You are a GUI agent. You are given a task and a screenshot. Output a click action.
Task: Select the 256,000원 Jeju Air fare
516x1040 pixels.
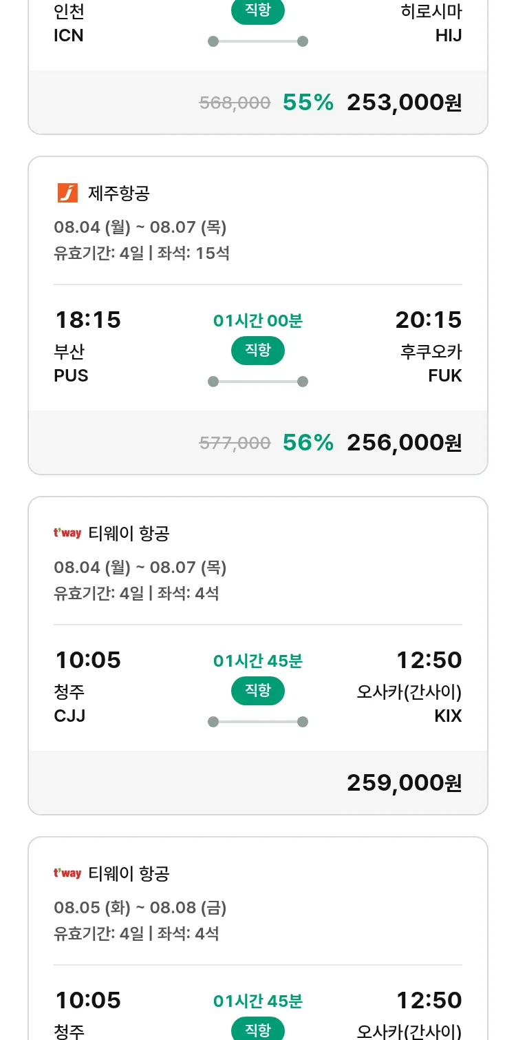pos(404,443)
